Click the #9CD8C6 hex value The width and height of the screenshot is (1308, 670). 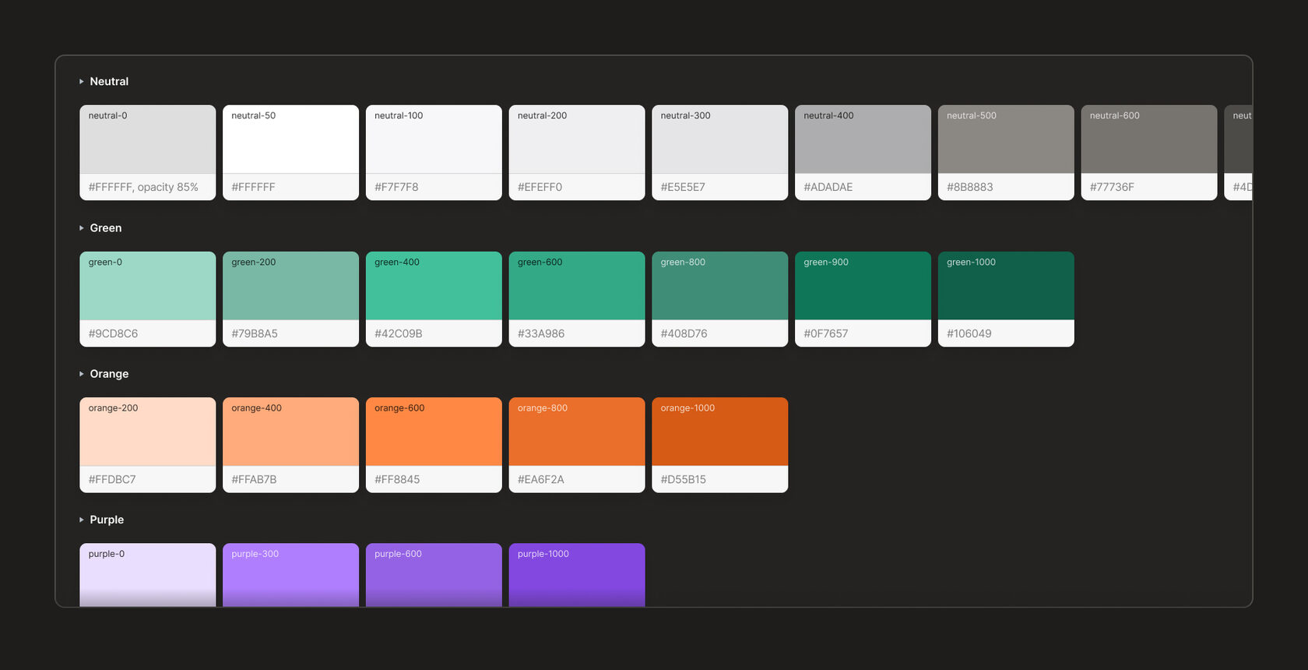coord(113,333)
